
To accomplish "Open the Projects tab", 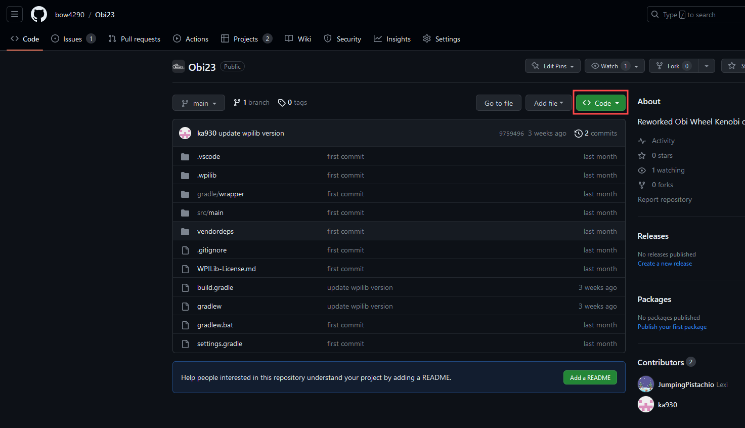I will 247,39.
